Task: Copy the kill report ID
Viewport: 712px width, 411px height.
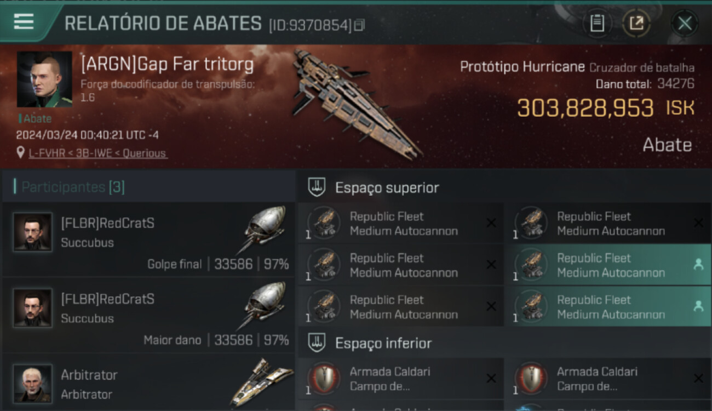Action: coord(359,25)
